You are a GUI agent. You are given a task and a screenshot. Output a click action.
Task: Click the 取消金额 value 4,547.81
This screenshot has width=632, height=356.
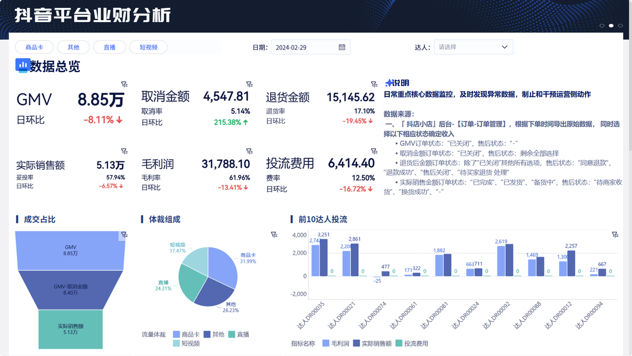pos(226,97)
